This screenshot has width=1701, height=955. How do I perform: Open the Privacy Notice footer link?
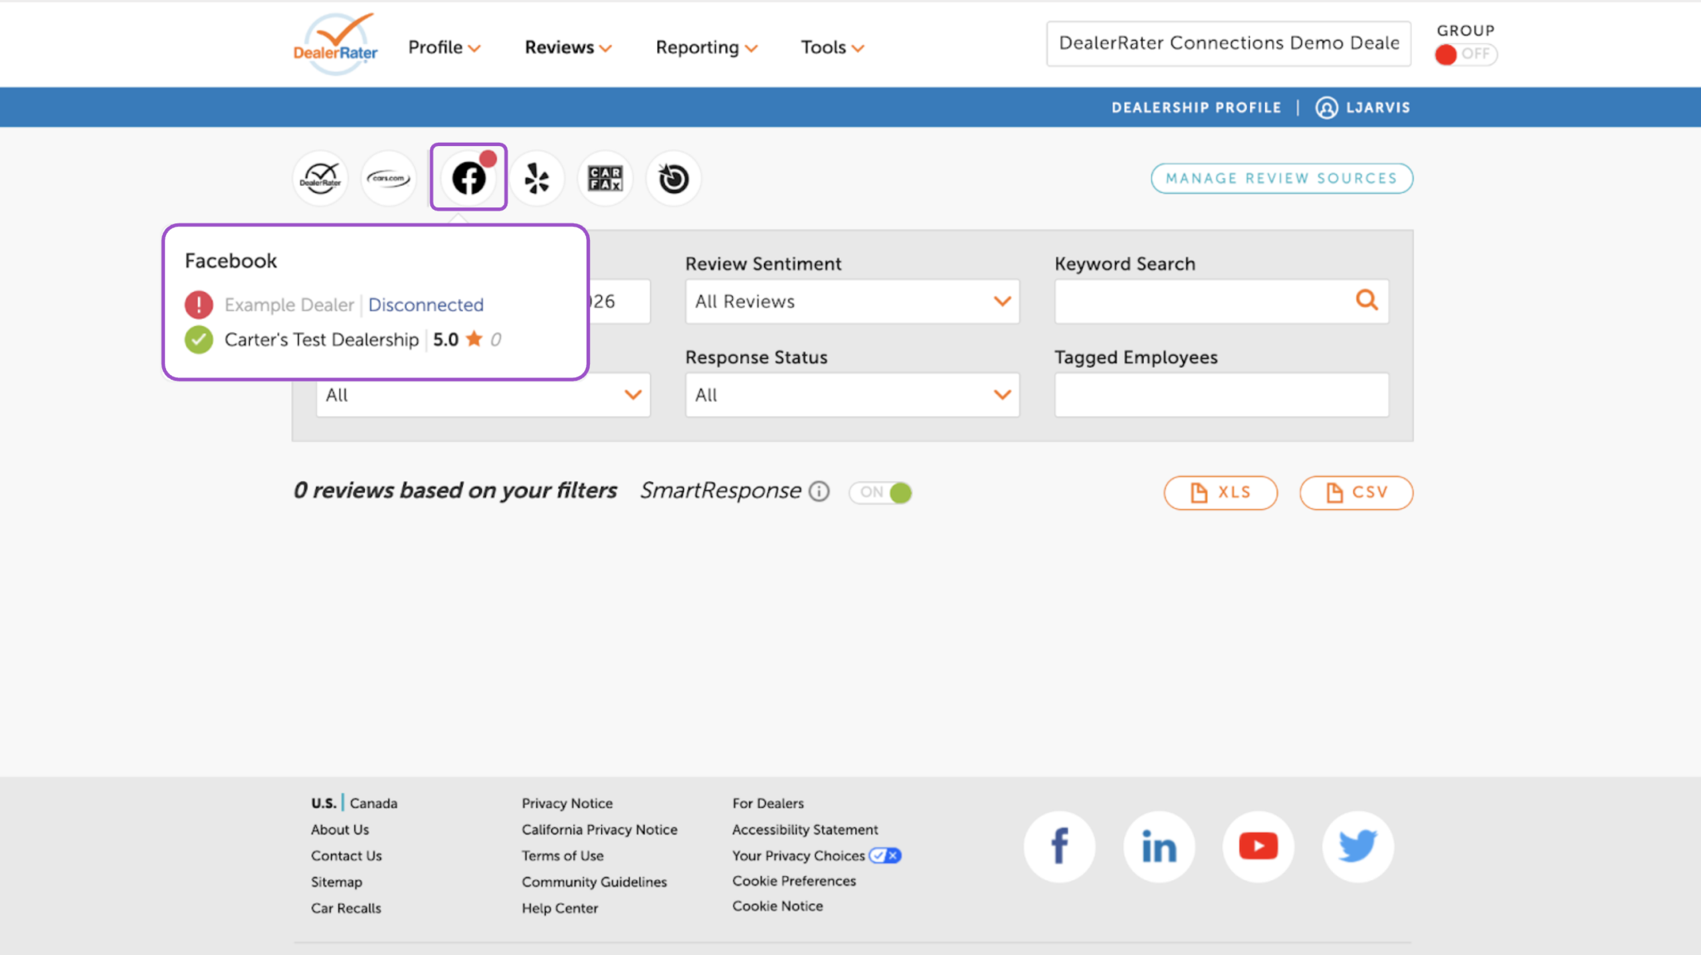coord(567,803)
